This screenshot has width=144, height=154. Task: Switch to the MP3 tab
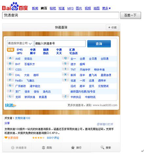pos(70,8)
